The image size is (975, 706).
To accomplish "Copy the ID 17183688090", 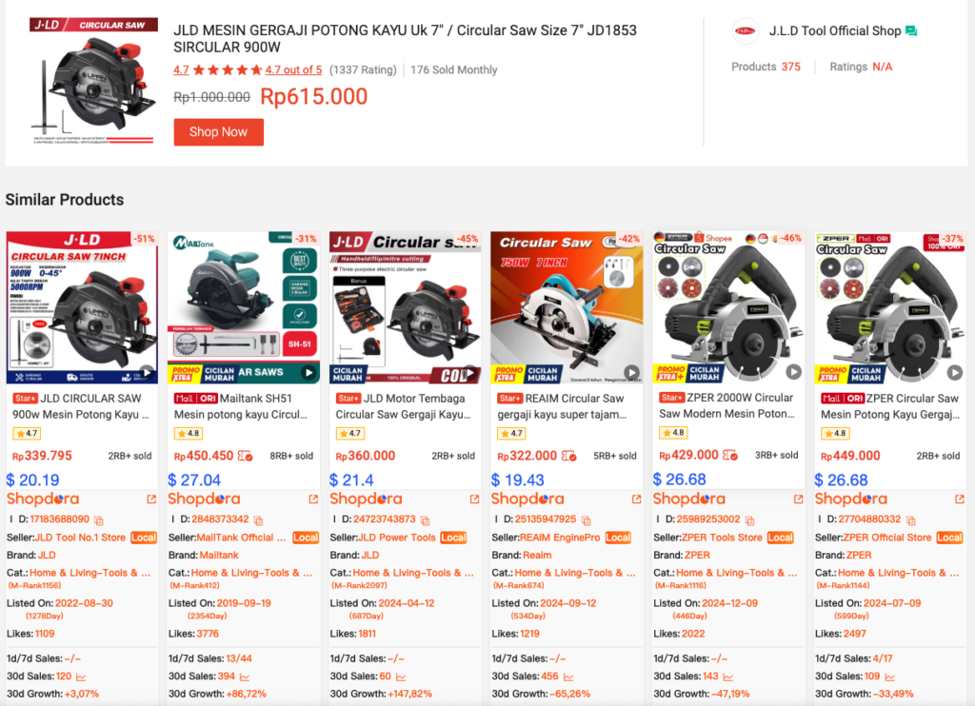I will (x=98, y=520).
